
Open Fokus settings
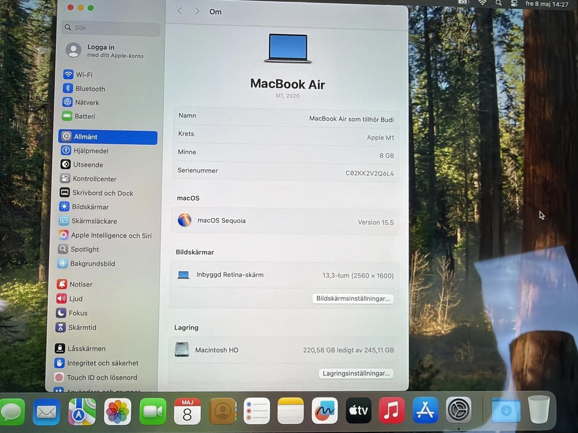point(72,313)
